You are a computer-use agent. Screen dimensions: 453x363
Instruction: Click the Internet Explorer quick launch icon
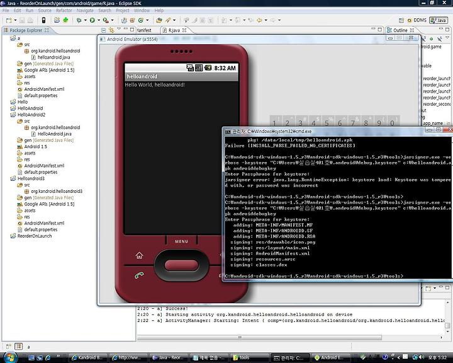48,357
